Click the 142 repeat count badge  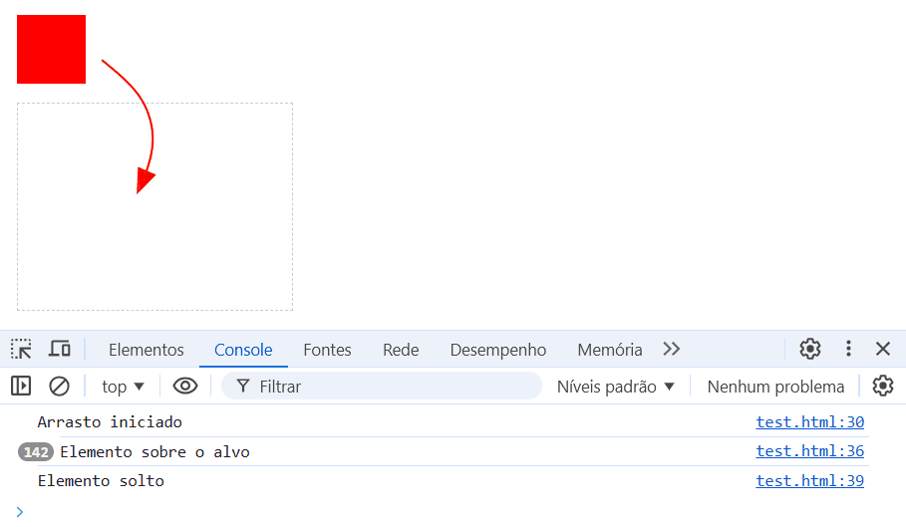(36, 452)
